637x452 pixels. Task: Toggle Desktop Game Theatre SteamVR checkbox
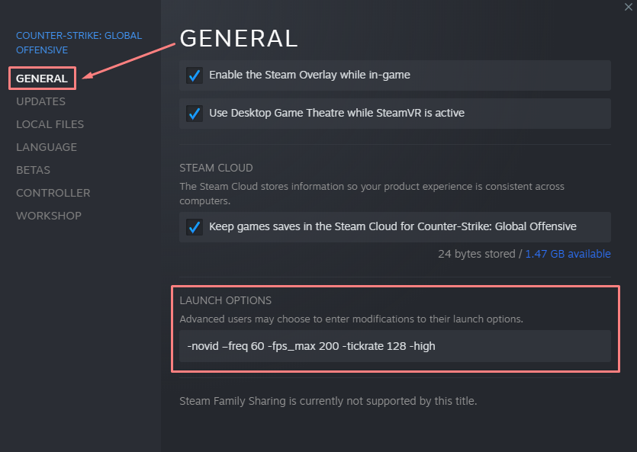coord(195,114)
